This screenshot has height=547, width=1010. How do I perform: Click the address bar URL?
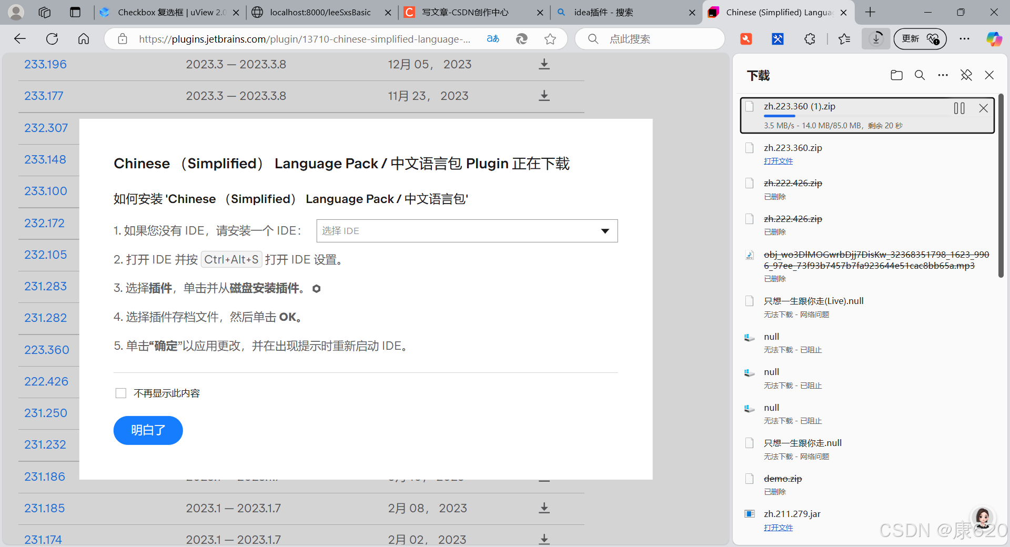pos(305,39)
